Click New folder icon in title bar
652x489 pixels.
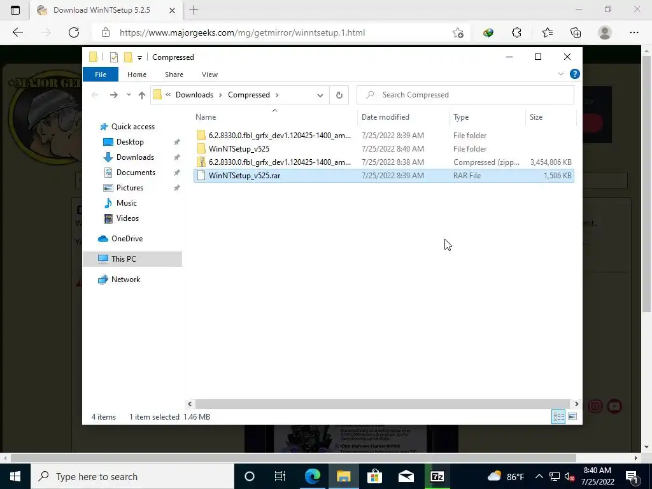click(x=128, y=57)
